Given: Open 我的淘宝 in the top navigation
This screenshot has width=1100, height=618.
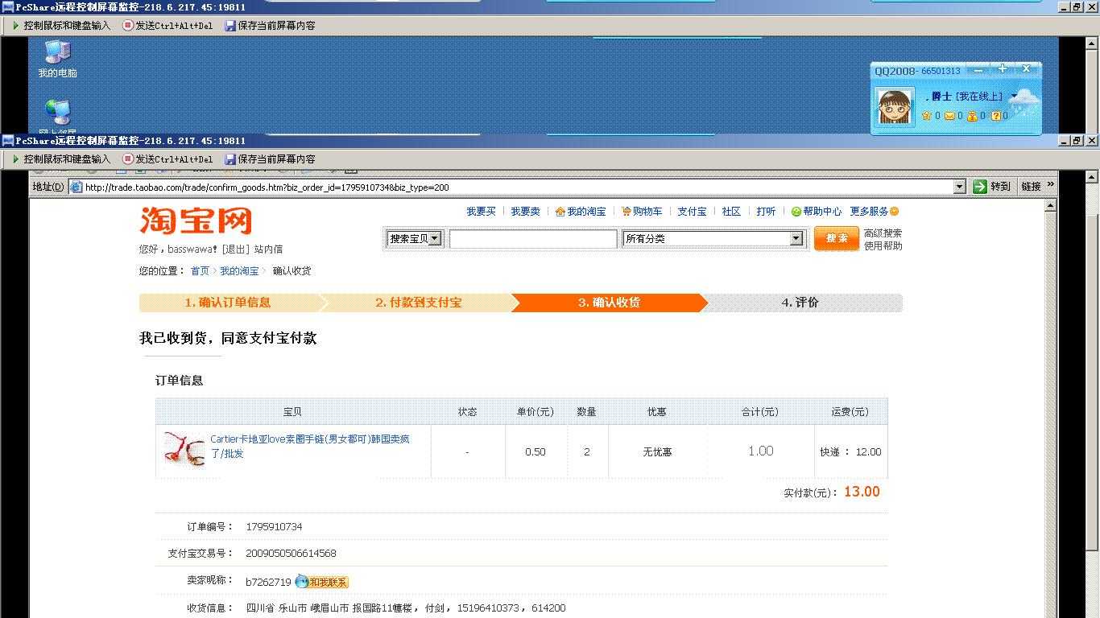Looking at the screenshot, I should click(586, 212).
